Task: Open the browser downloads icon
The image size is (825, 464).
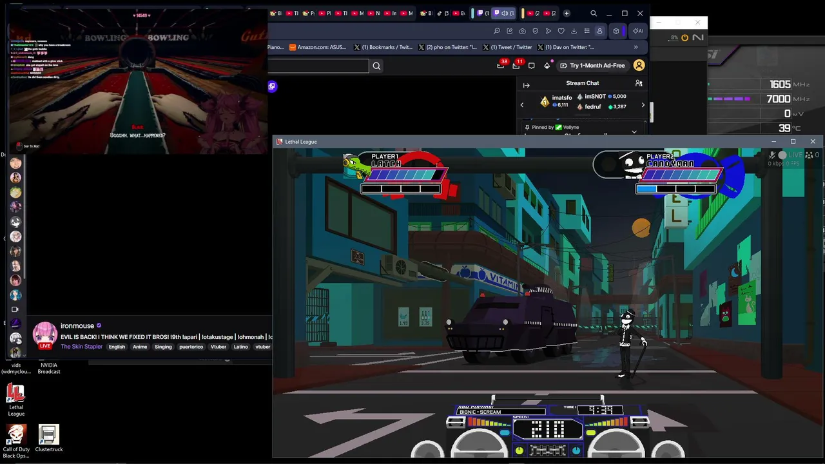Action: click(574, 31)
